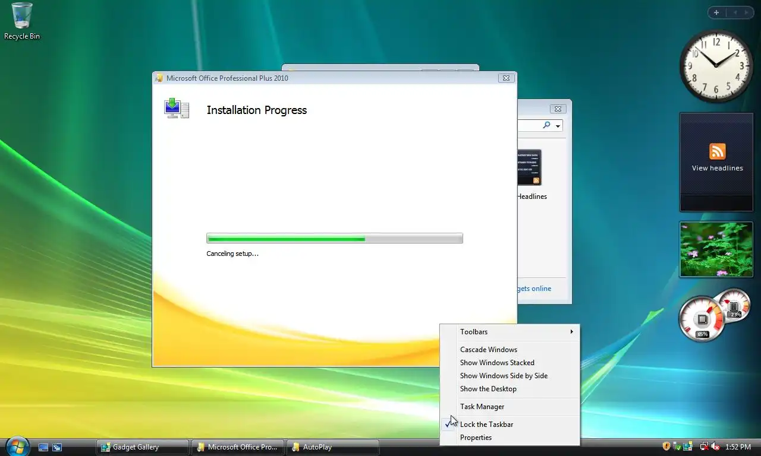Click the installation progress bar
This screenshot has width=761, height=456.
(x=335, y=238)
